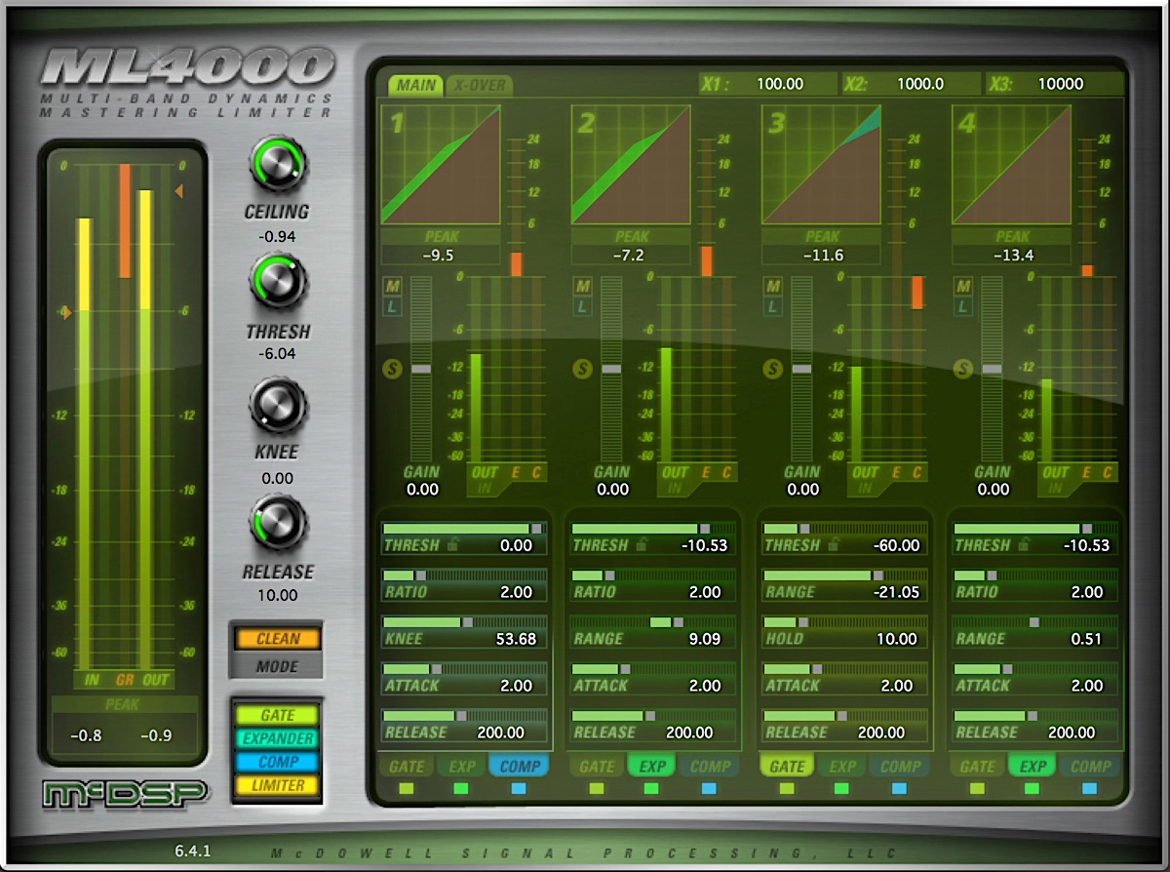Select EXP mode for band 2

click(x=652, y=767)
